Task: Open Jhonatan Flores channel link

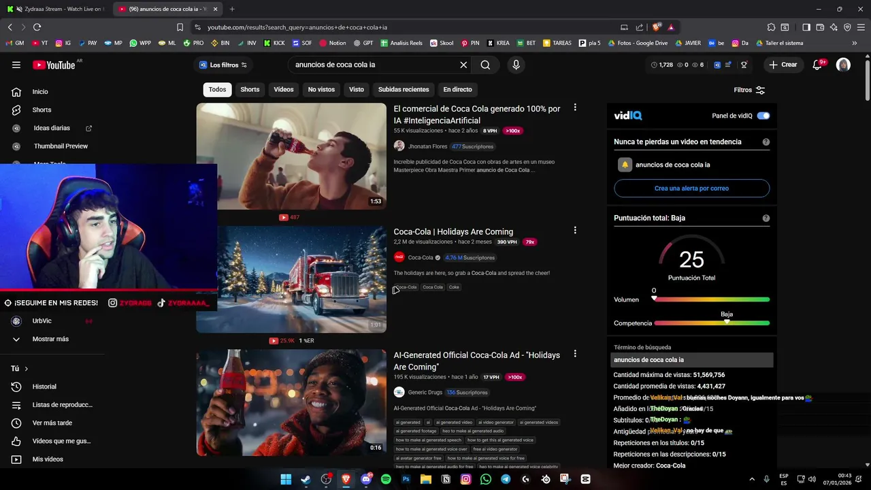Action: pos(427,146)
